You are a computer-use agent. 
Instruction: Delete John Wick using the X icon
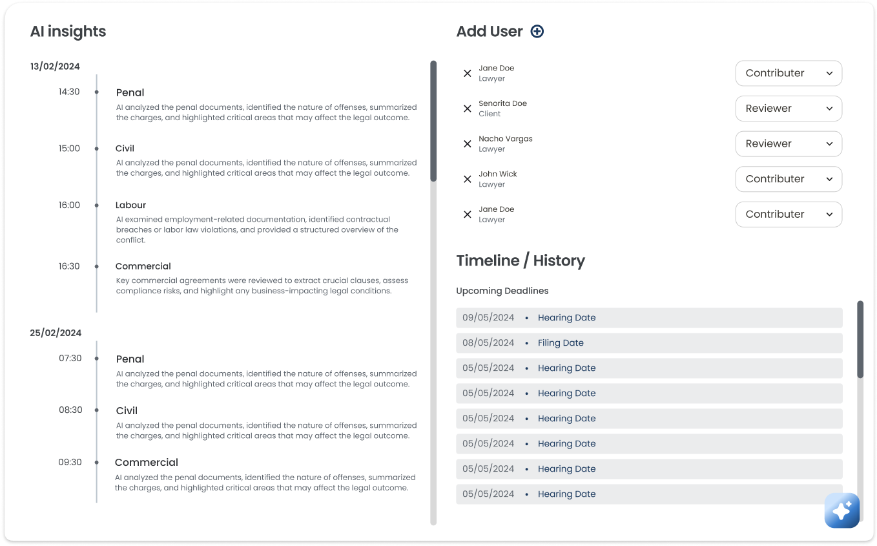pos(468,179)
